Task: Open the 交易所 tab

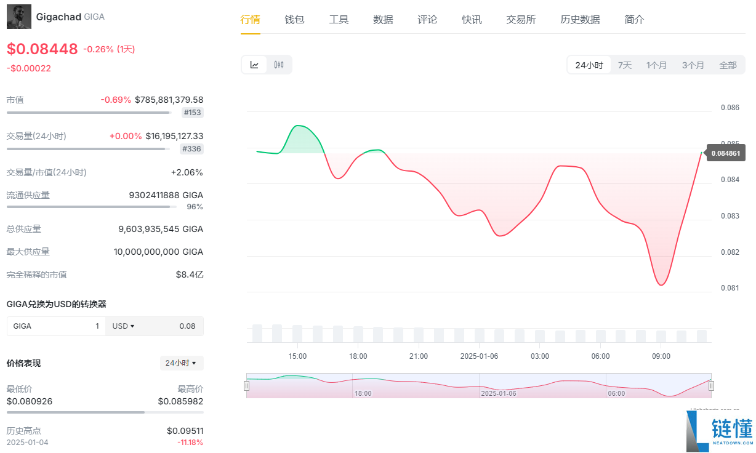Action: pos(521,20)
